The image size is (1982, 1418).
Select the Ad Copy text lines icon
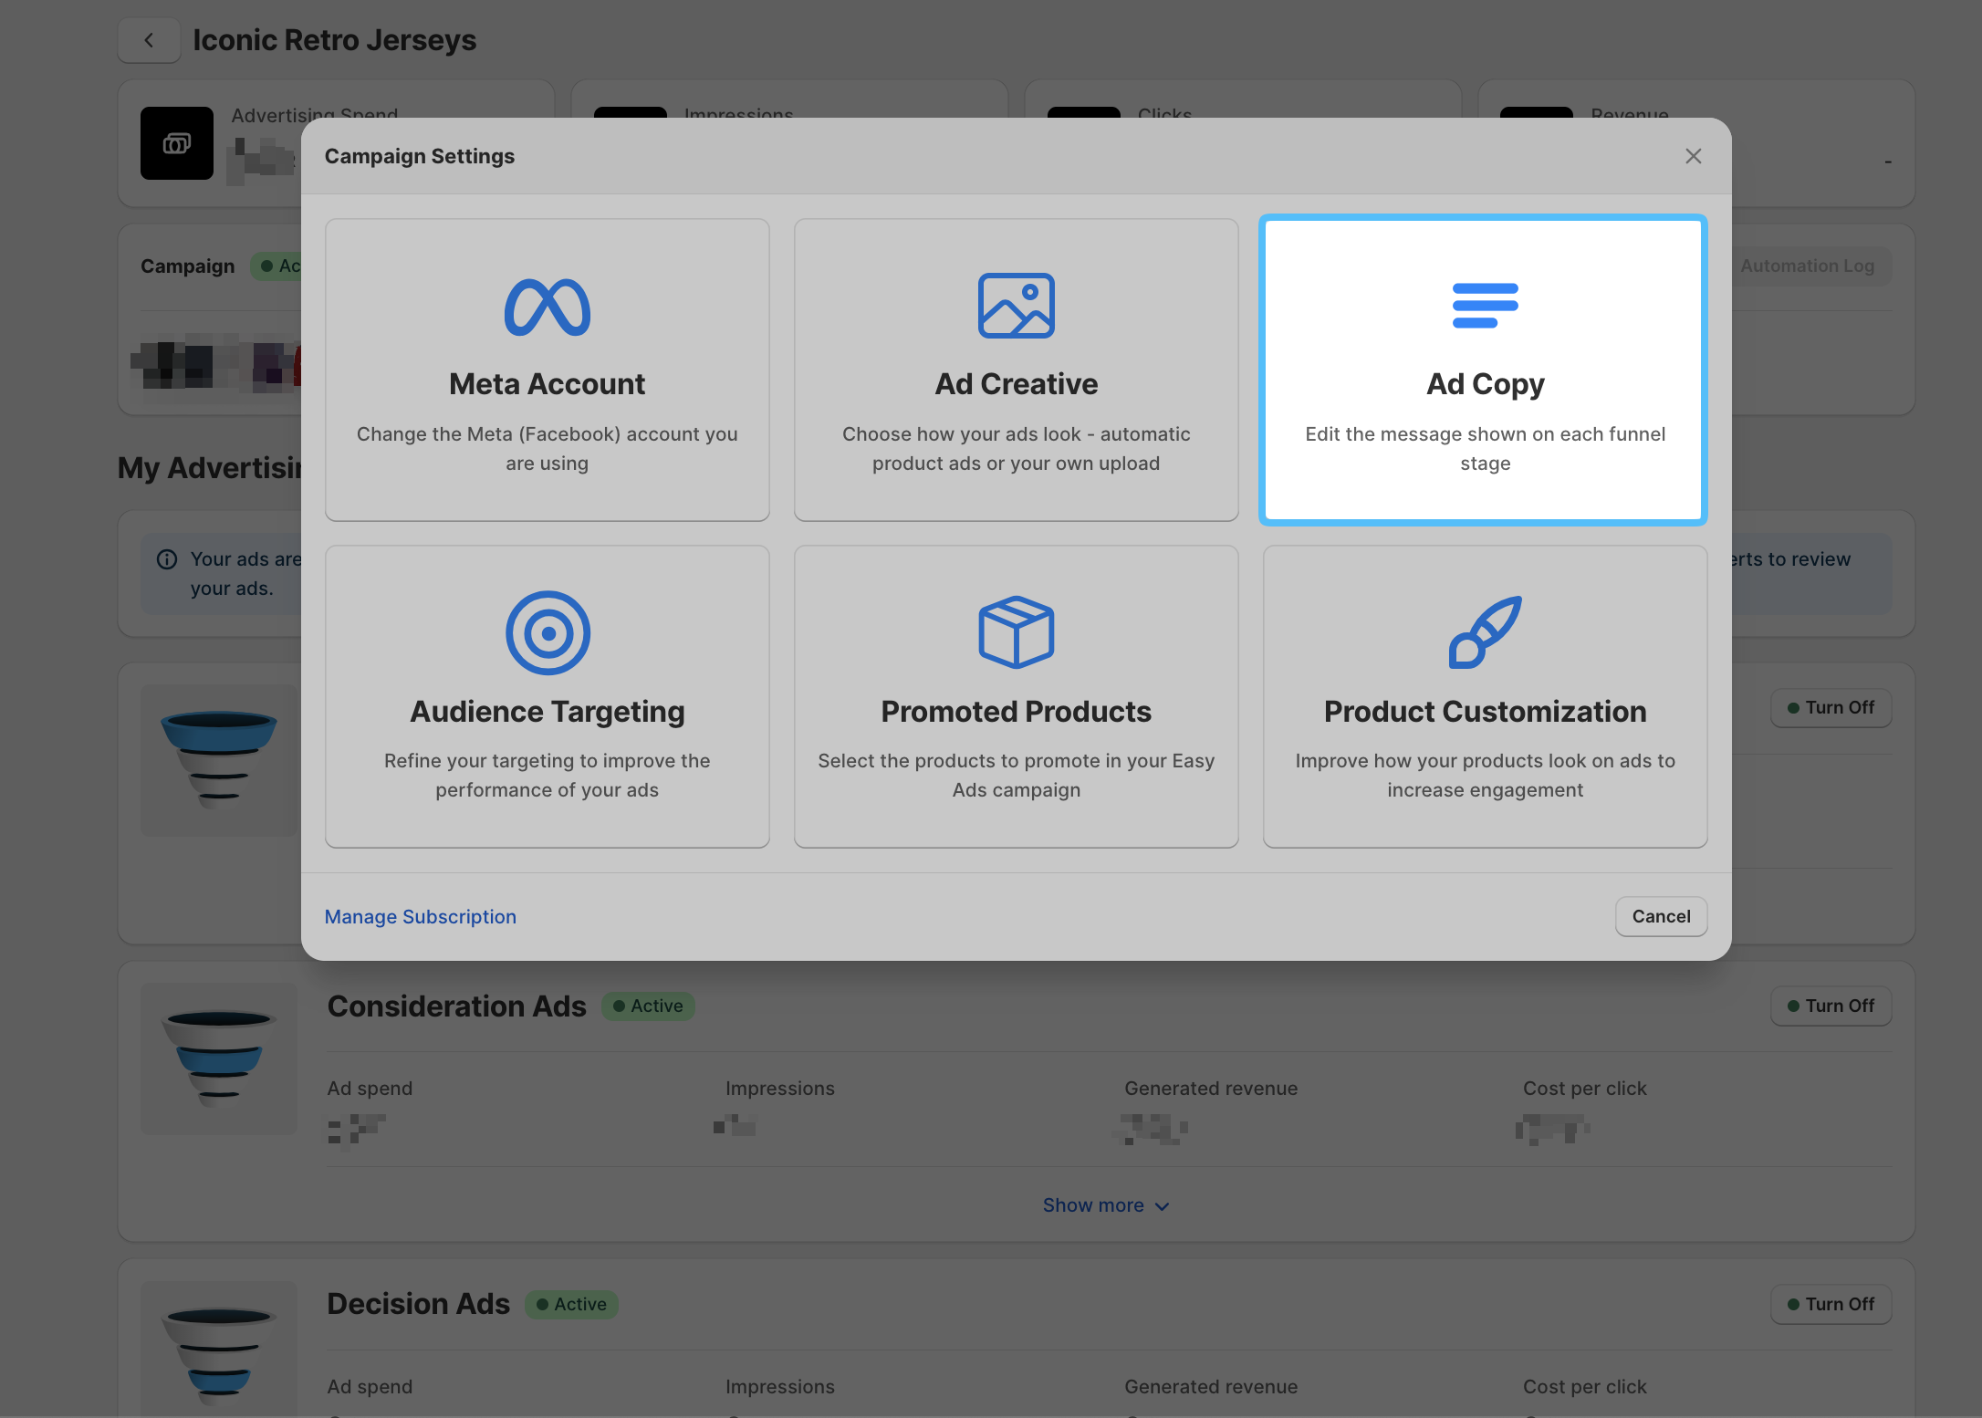[x=1486, y=306]
